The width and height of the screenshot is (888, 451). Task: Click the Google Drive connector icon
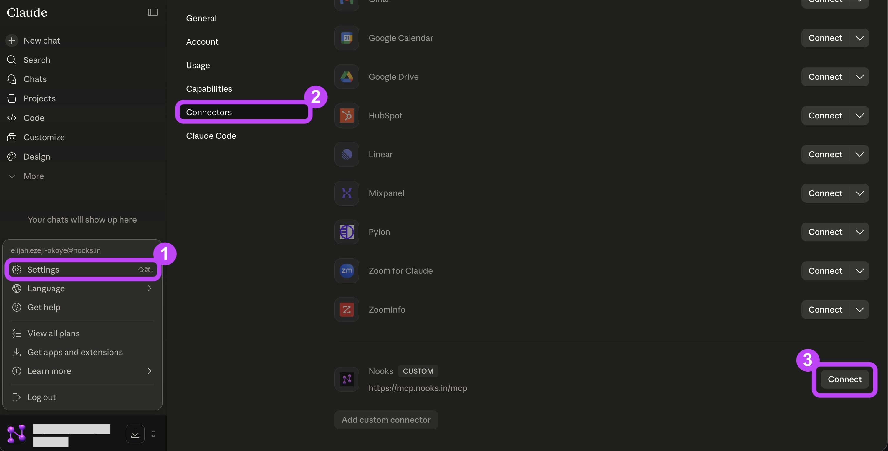[x=347, y=77]
